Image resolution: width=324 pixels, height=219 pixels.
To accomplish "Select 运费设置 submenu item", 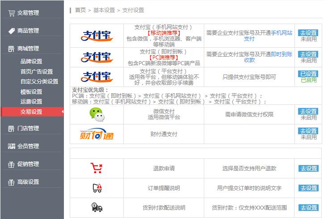I will (31, 102).
